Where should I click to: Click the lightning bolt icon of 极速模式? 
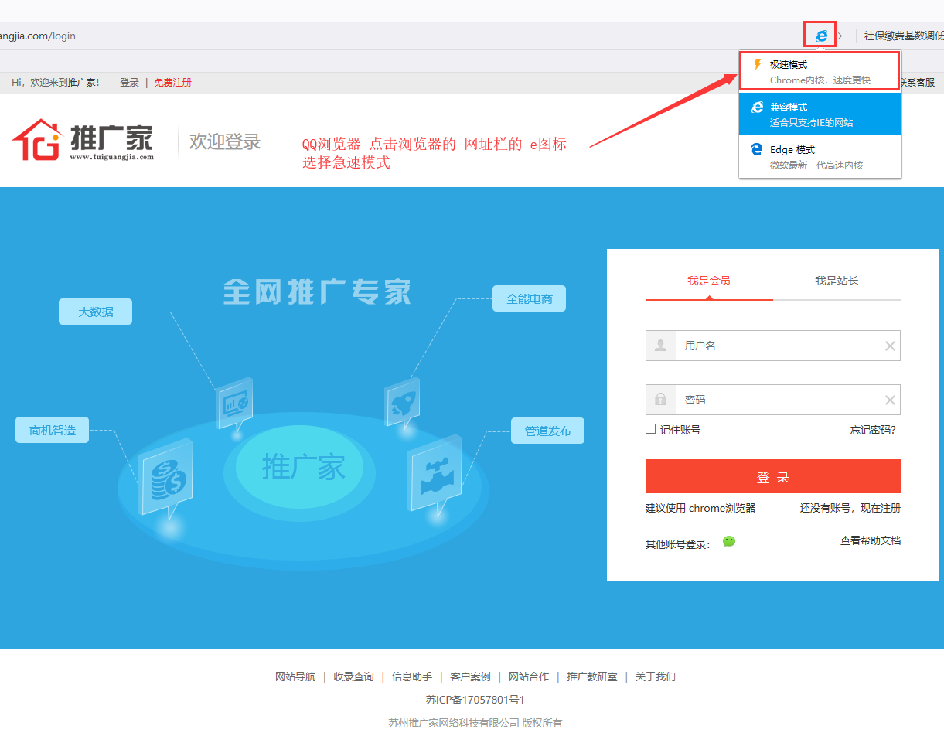pos(757,65)
